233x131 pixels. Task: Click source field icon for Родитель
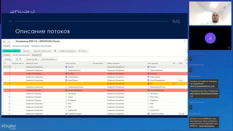pyautogui.click(x=66, y=74)
